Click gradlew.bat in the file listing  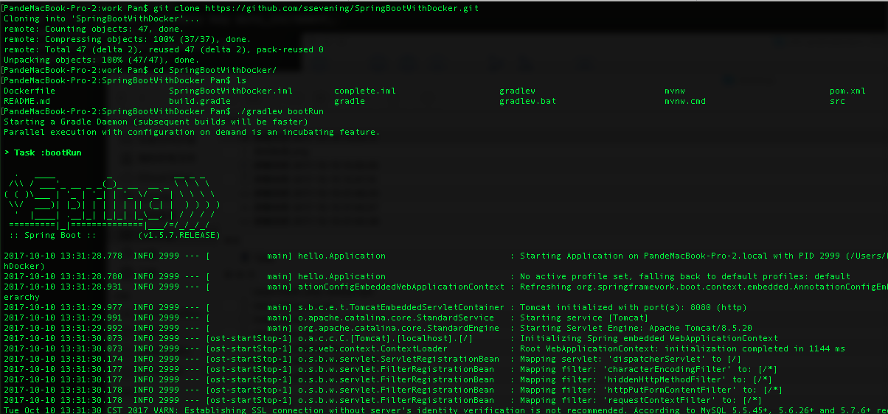528,101
